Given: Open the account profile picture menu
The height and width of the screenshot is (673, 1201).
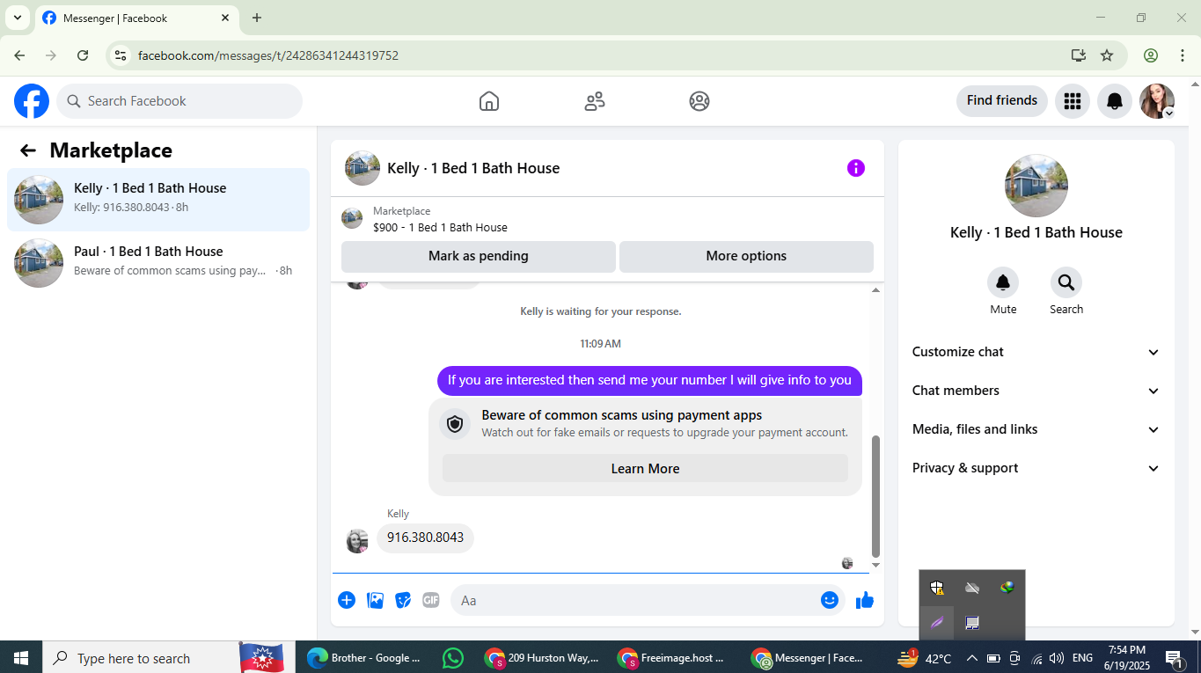Looking at the screenshot, I should [x=1157, y=101].
